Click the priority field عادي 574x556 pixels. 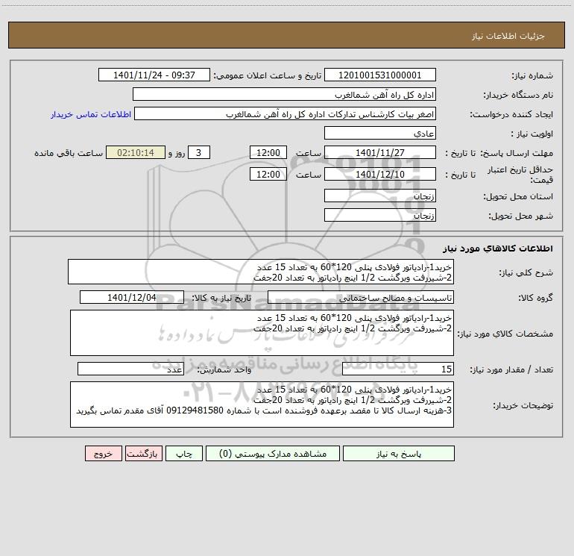[x=380, y=134]
